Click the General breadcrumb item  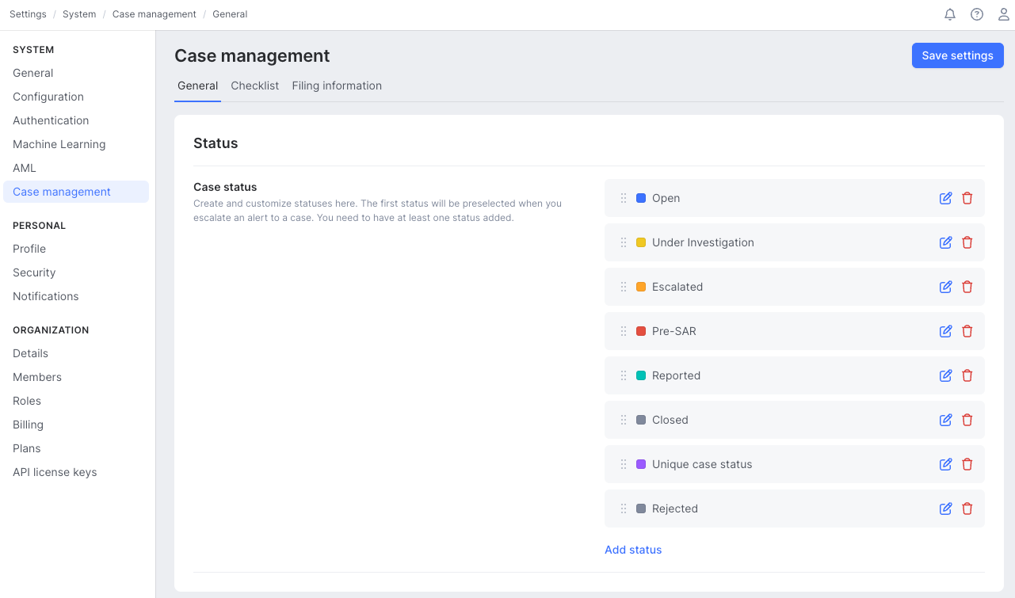[230, 14]
